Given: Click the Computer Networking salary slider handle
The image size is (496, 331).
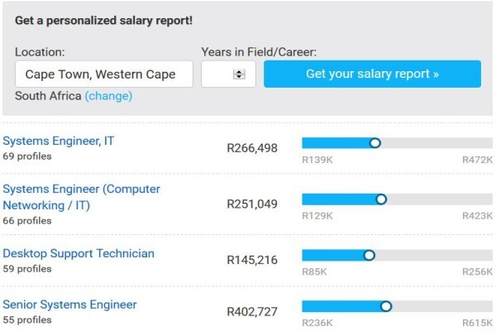Looking at the screenshot, I should click(x=381, y=199).
